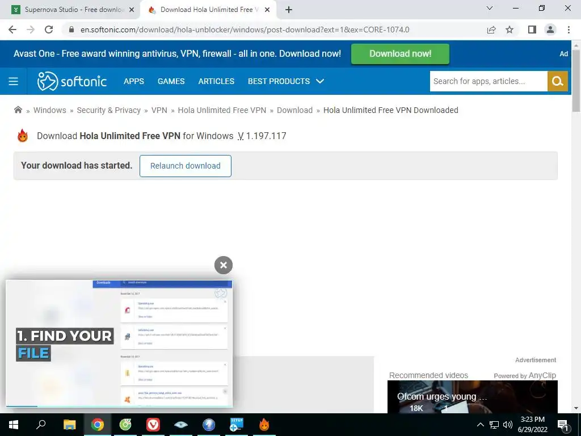This screenshot has height=436, width=581.
Task: Open the APPS menu
Action: point(134,81)
